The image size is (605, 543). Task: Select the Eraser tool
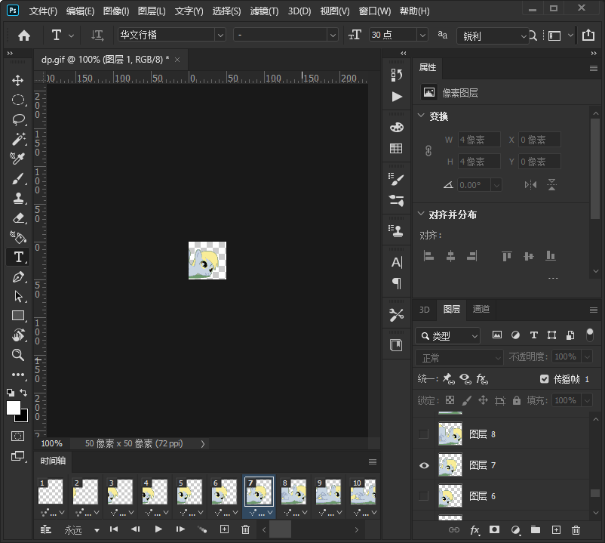[x=18, y=218]
